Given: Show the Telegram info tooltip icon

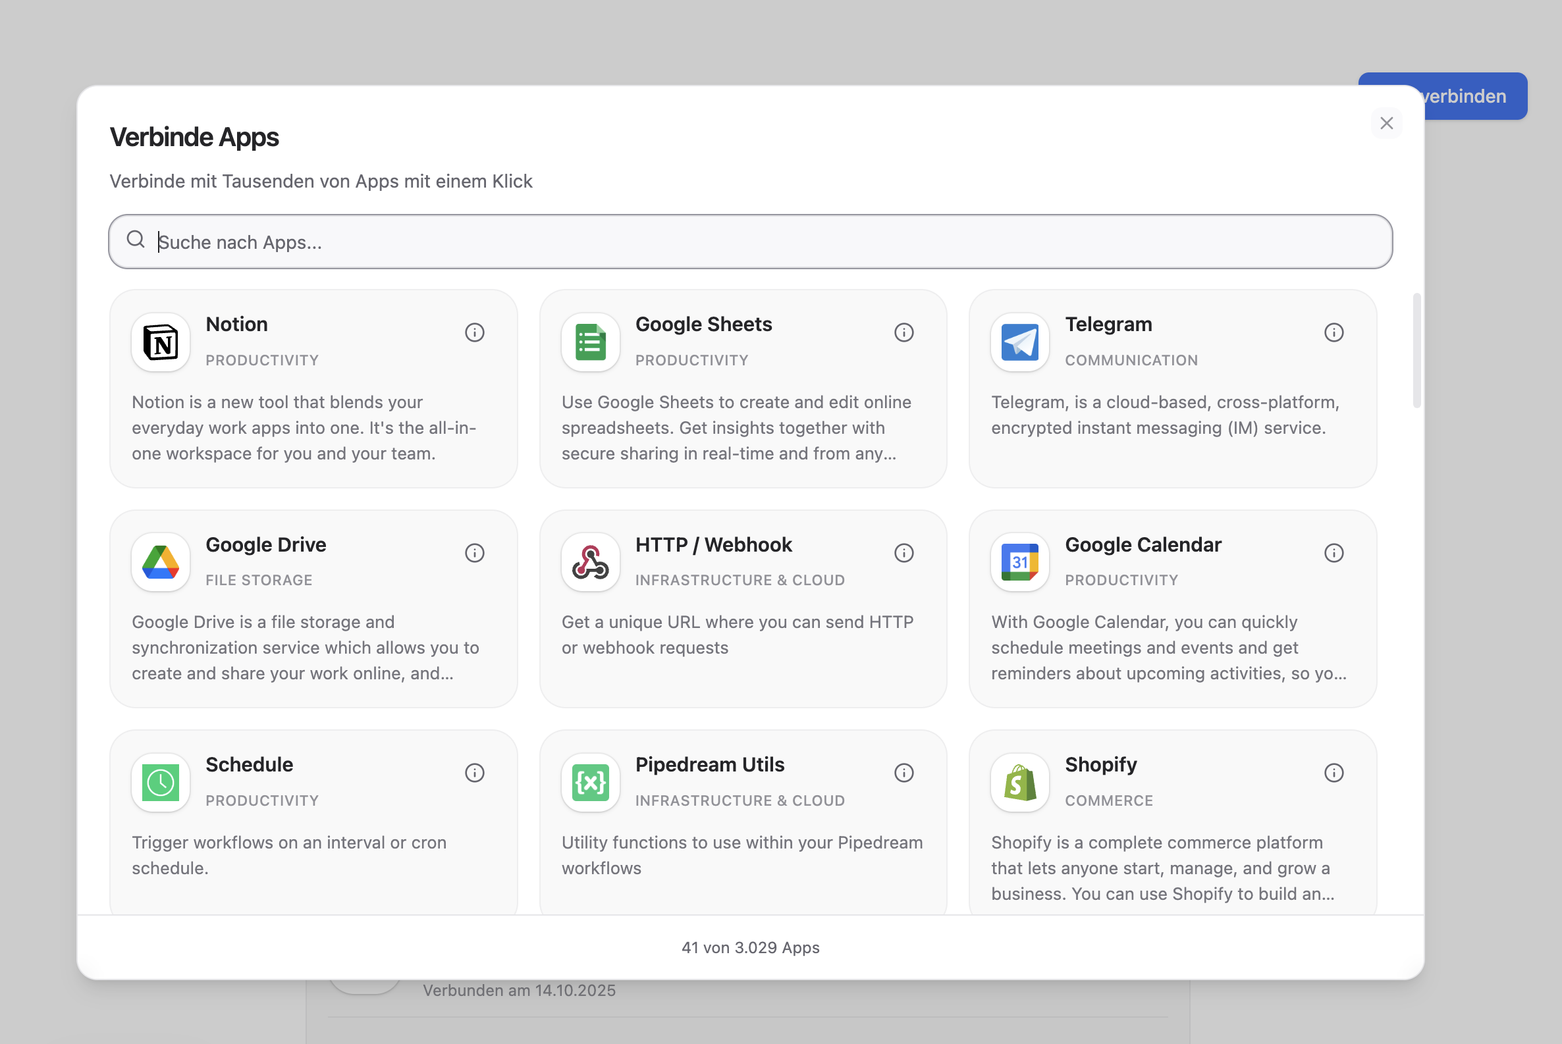Looking at the screenshot, I should tap(1333, 332).
